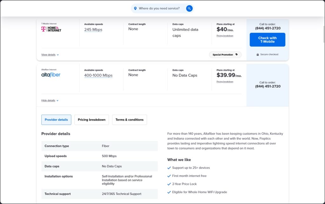Click 'No Data Caps' in altafiber summary row
This screenshot has height=204, width=325.
(x=185, y=75)
